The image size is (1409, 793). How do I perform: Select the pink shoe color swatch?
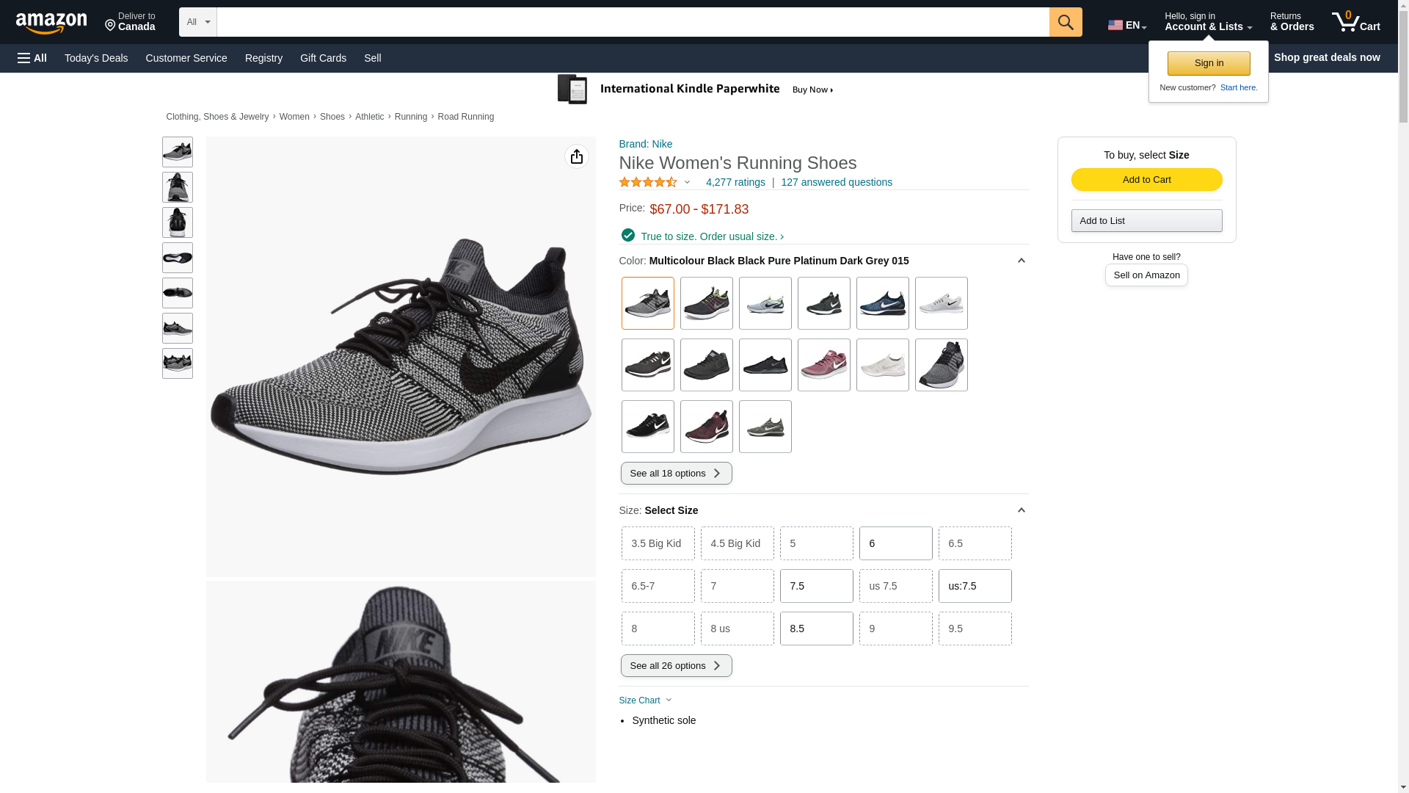[823, 365]
